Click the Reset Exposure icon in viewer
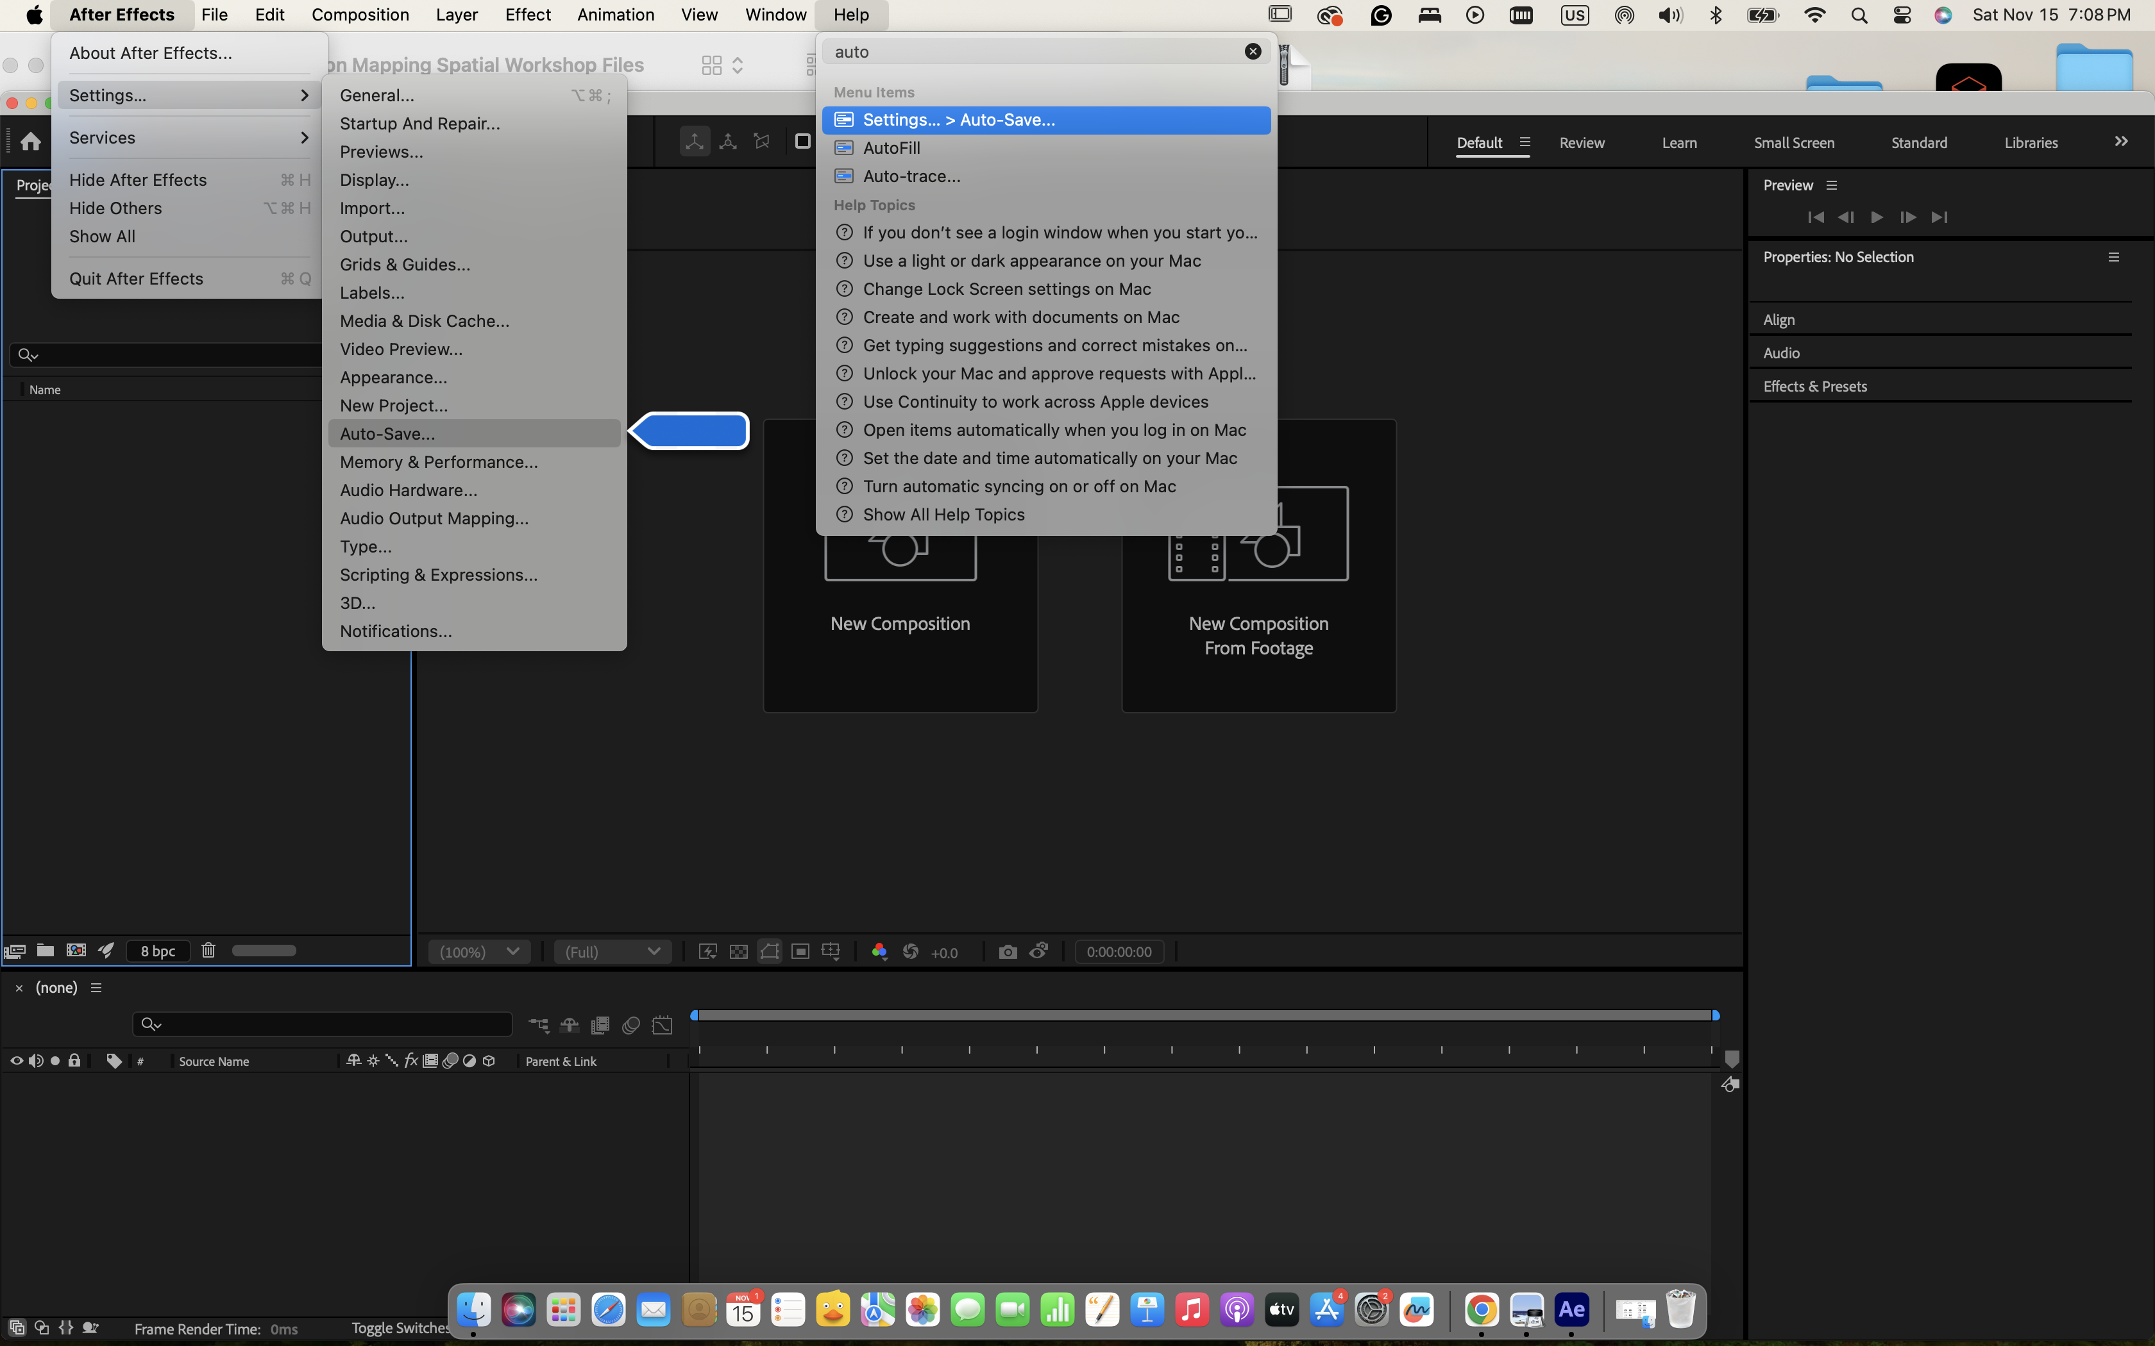The width and height of the screenshot is (2155, 1346). (910, 952)
